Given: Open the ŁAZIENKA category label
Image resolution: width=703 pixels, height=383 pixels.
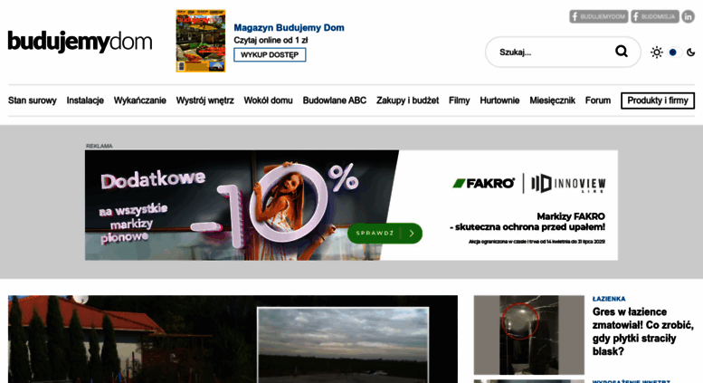Looking at the screenshot, I should (x=609, y=299).
